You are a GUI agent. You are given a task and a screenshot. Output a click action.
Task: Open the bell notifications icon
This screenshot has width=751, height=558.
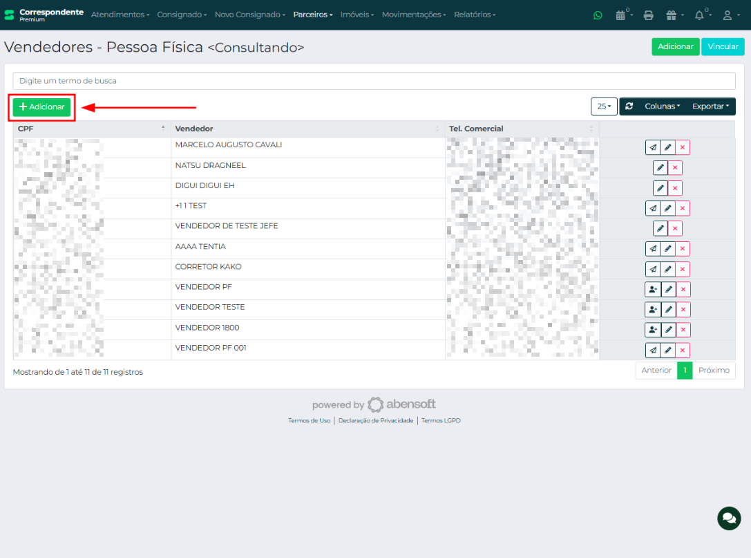[x=700, y=15]
